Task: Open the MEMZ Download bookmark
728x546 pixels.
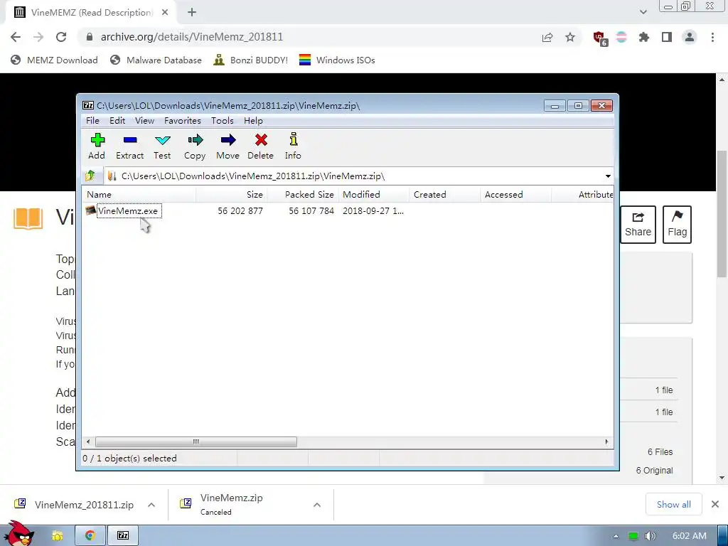Action: pos(54,60)
